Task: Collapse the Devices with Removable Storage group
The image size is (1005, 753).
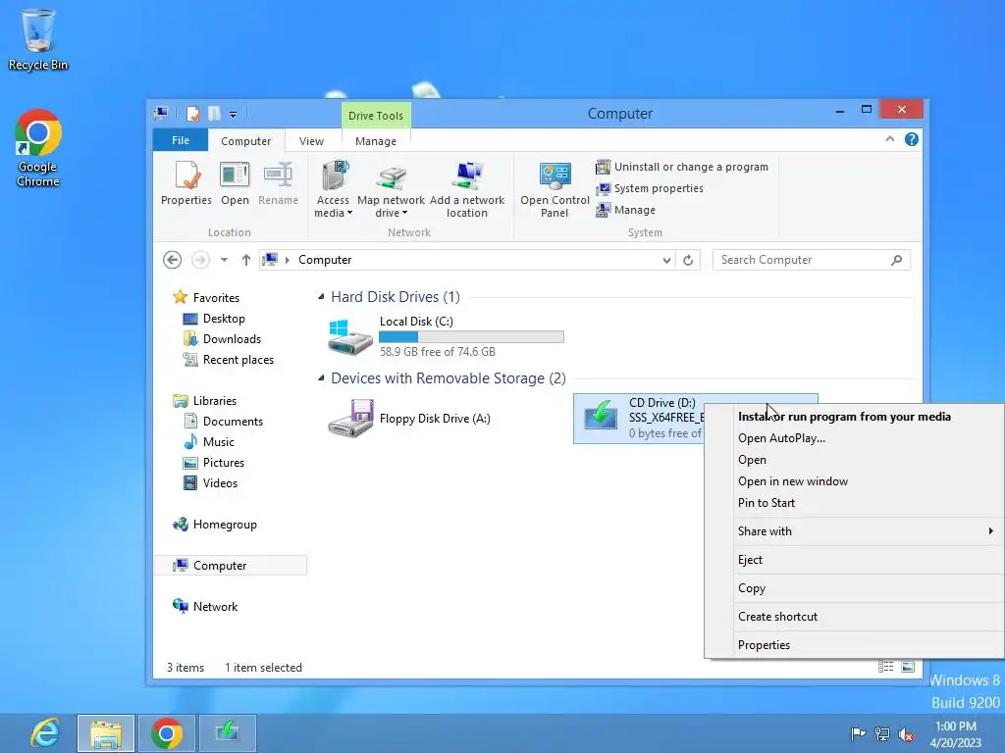Action: coord(321,377)
